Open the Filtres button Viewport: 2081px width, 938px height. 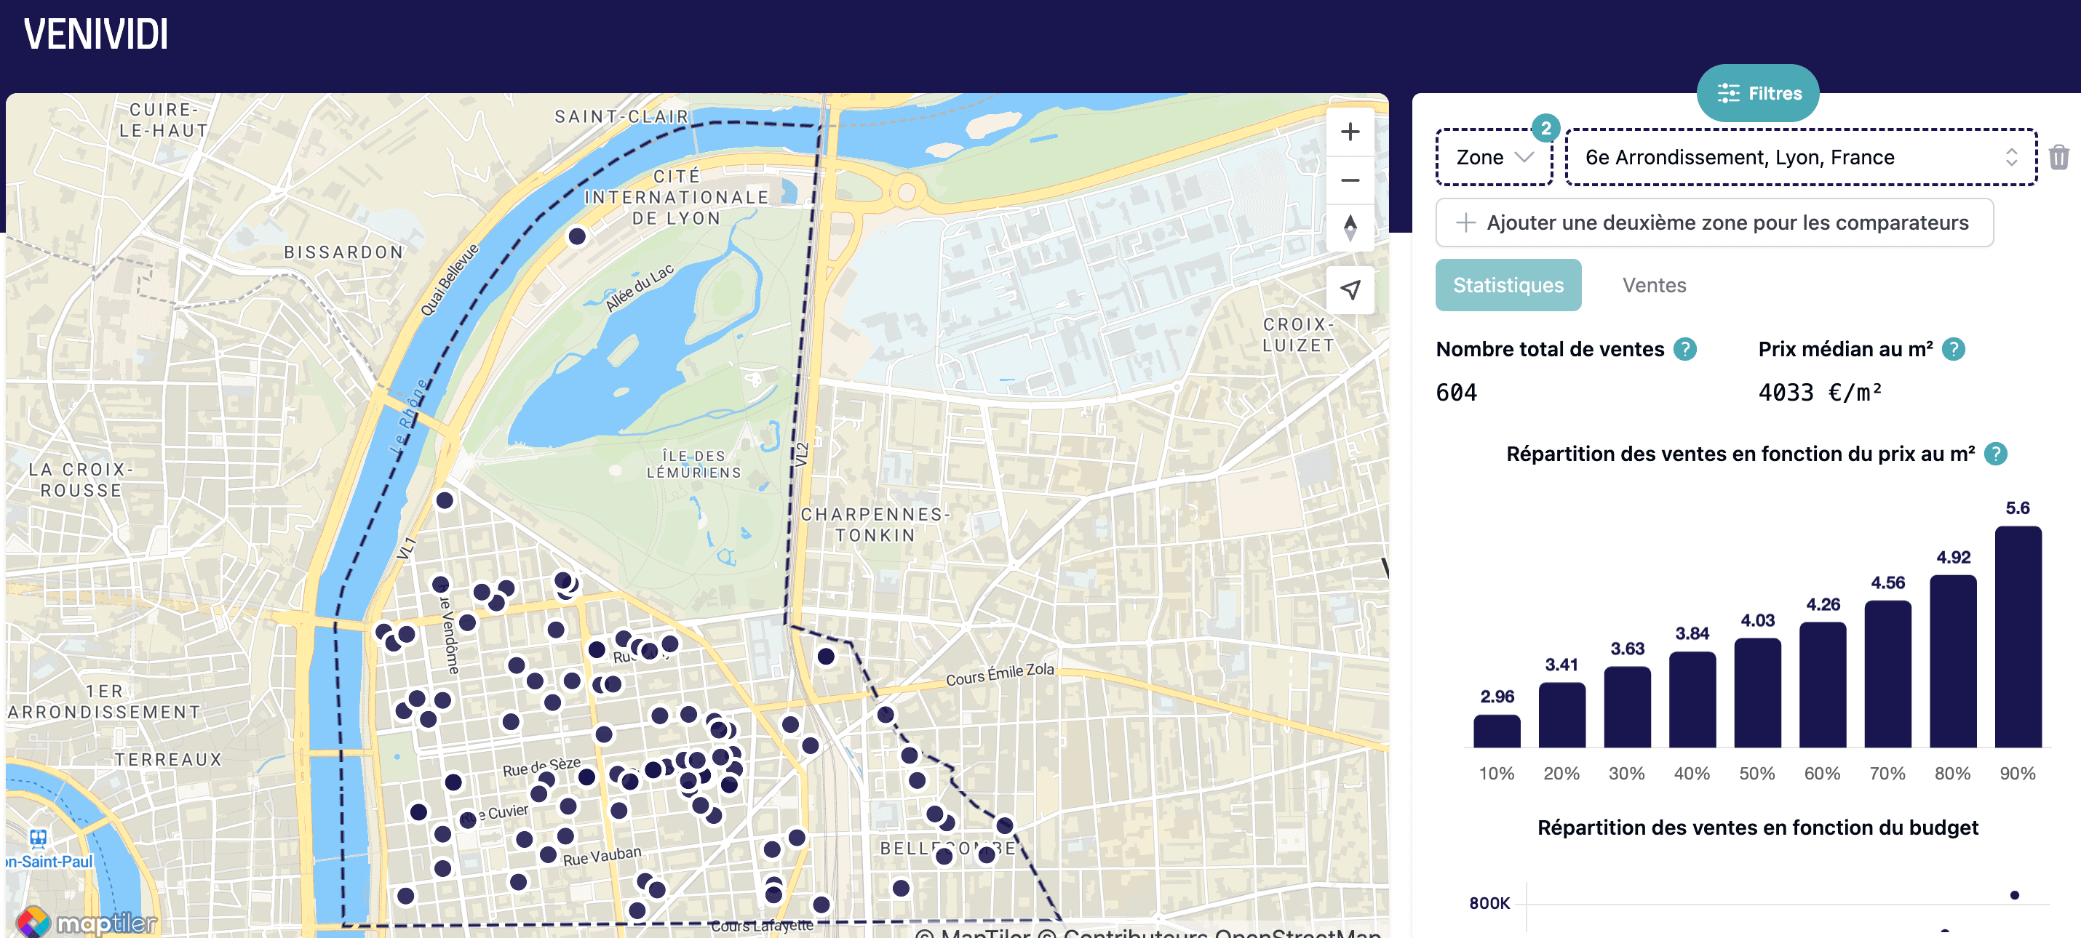(x=1758, y=93)
